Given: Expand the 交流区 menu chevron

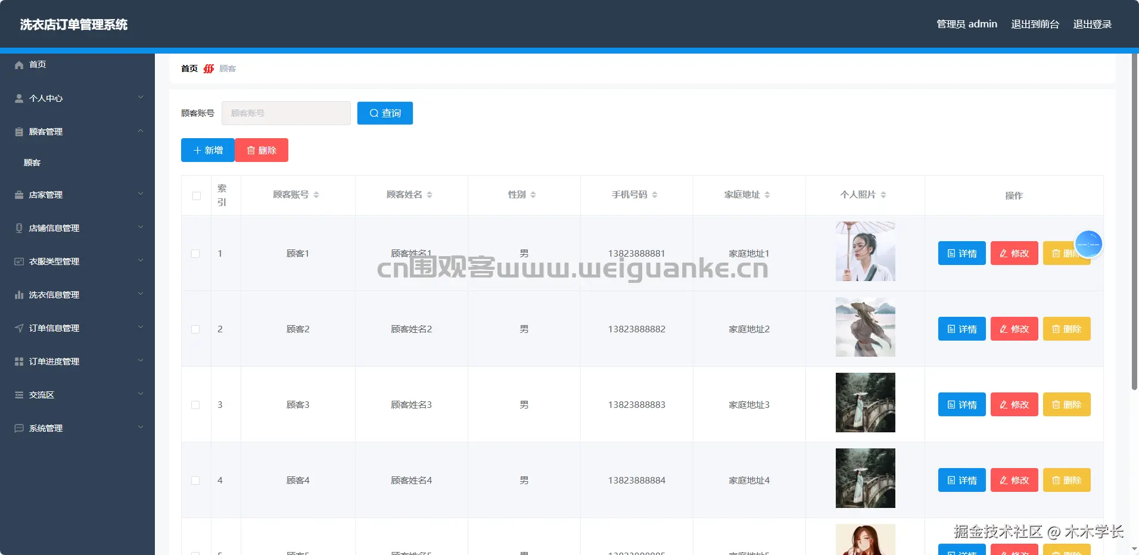Looking at the screenshot, I should (141, 394).
